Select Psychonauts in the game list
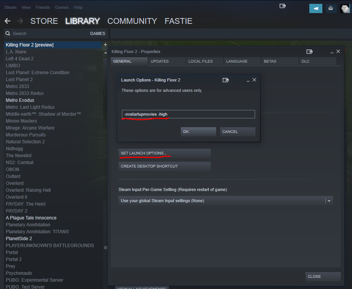352x289 pixels. pos(19,273)
